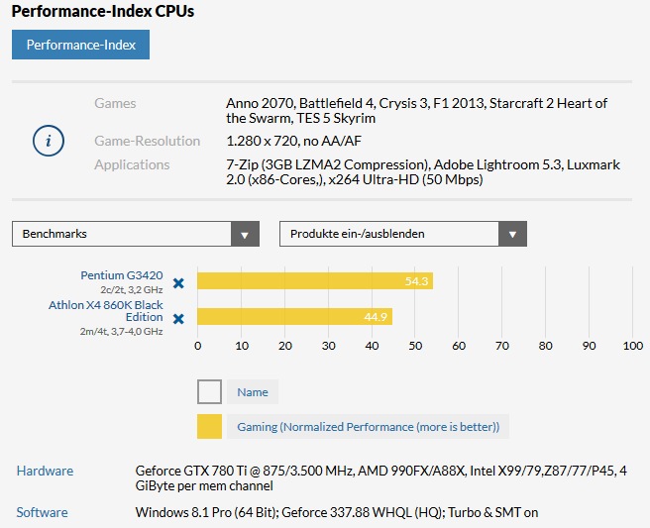
Task: Click the 44.9 yellow bar for Athlon X4
Action: [294, 317]
